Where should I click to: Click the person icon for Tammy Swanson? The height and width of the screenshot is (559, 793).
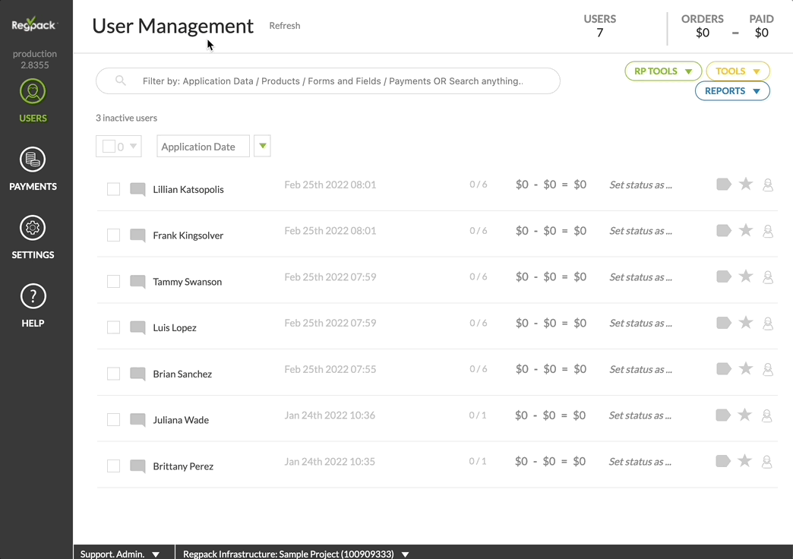pos(768,277)
